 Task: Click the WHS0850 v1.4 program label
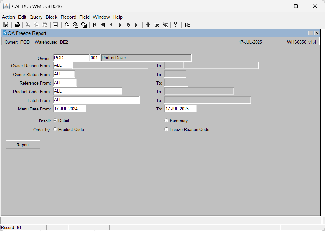point(301,42)
